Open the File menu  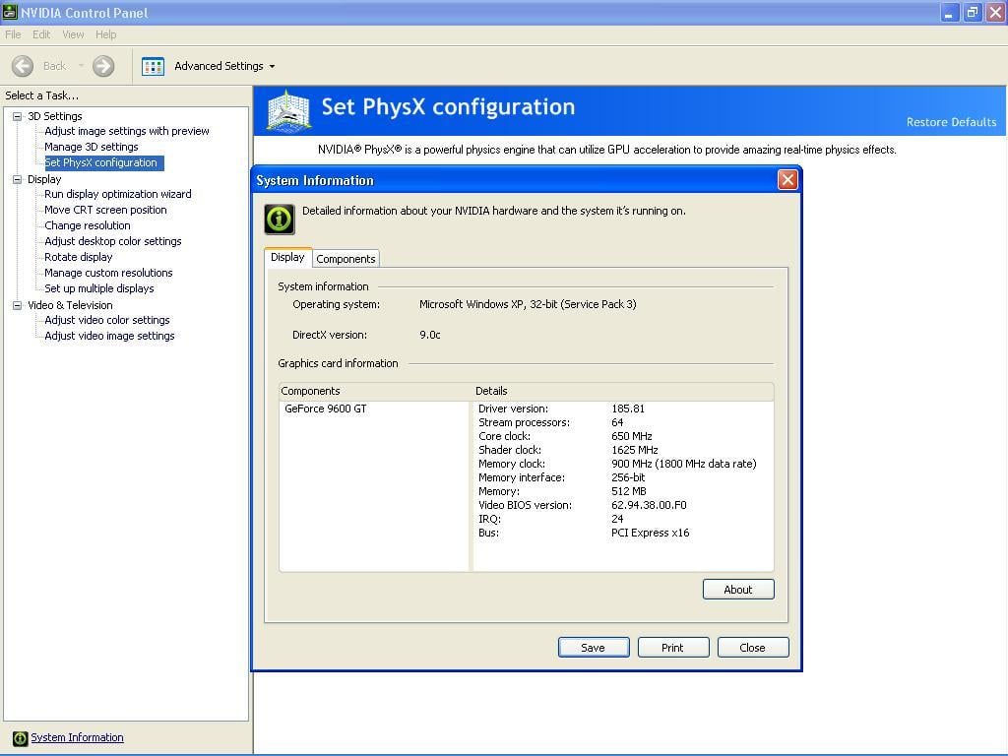(13, 34)
